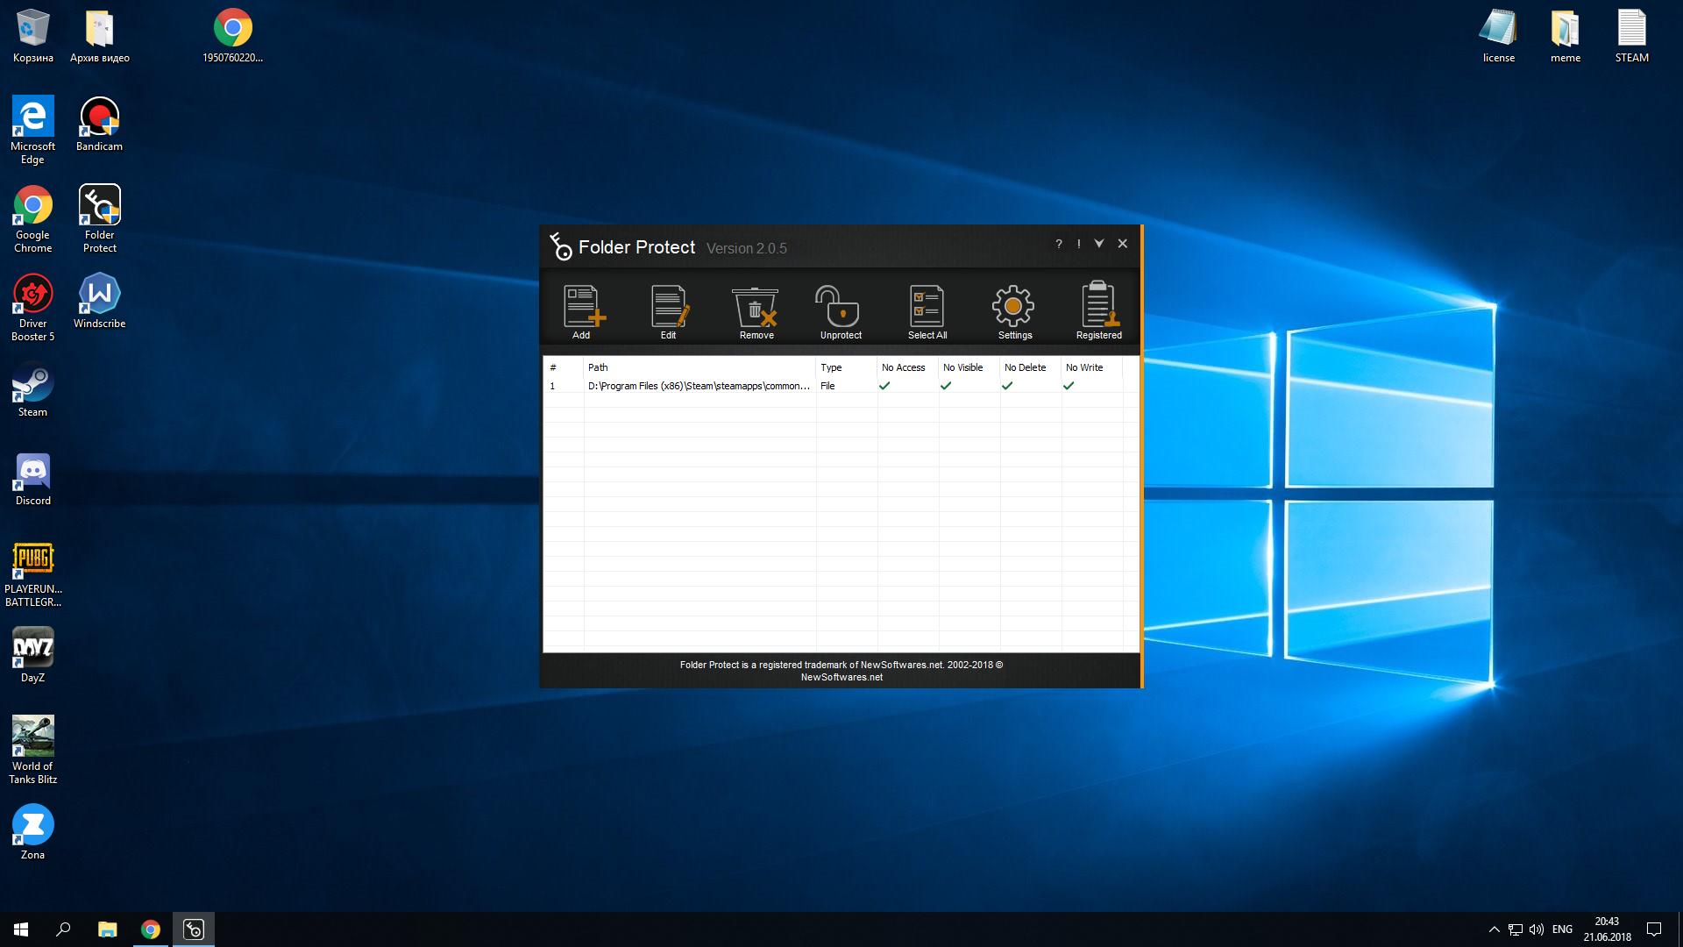The image size is (1683, 947).
Task: Click the Add item toolbar icon
Action: (583, 310)
